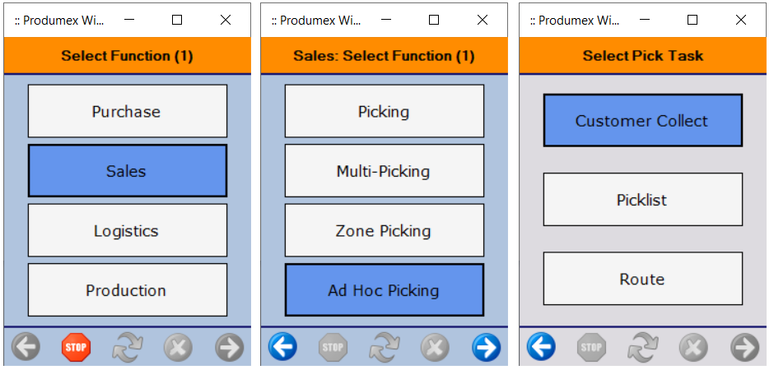
Task: Select the Ad Hoc Picking button
Action: [x=384, y=289]
